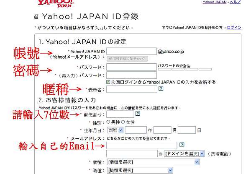Focus the 再入力 パスワード field
This screenshot has height=174, width=251.
click(x=131, y=75)
